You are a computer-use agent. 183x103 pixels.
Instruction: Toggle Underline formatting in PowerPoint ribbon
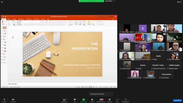point(30,24)
